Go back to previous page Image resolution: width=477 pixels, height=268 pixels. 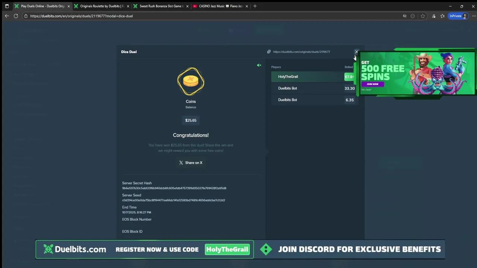click(x=7, y=16)
